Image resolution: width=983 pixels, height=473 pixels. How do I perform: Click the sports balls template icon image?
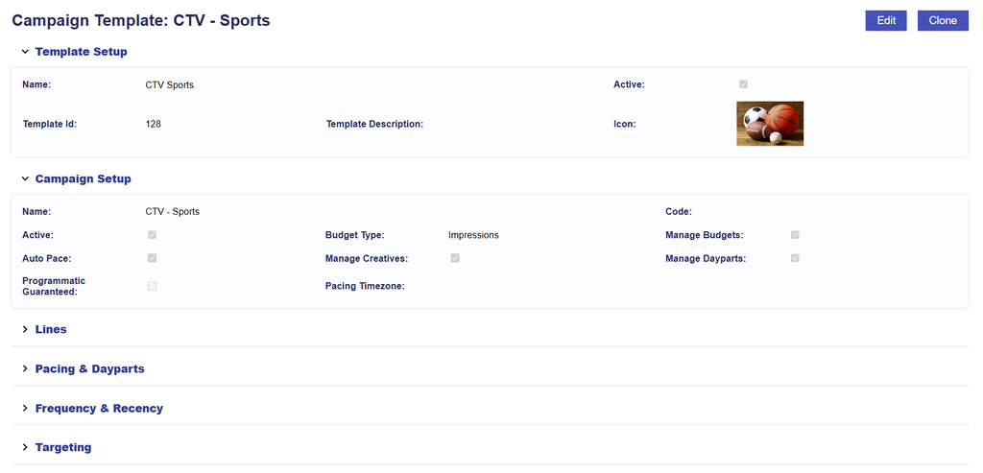[770, 124]
